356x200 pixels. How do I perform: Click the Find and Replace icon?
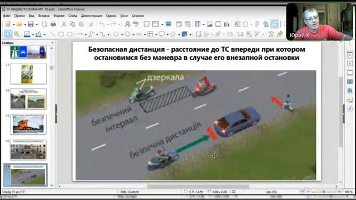click(127, 24)
